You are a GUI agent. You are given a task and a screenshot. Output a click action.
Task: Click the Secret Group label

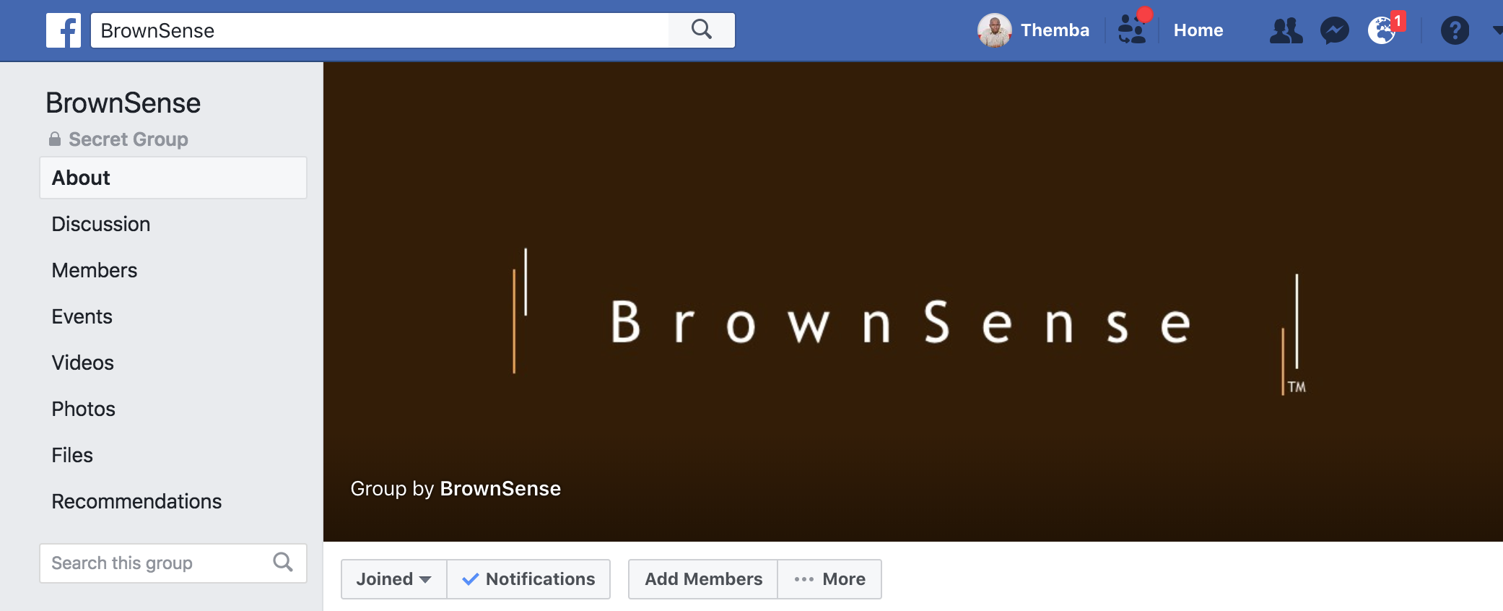[x=128, y=139]
